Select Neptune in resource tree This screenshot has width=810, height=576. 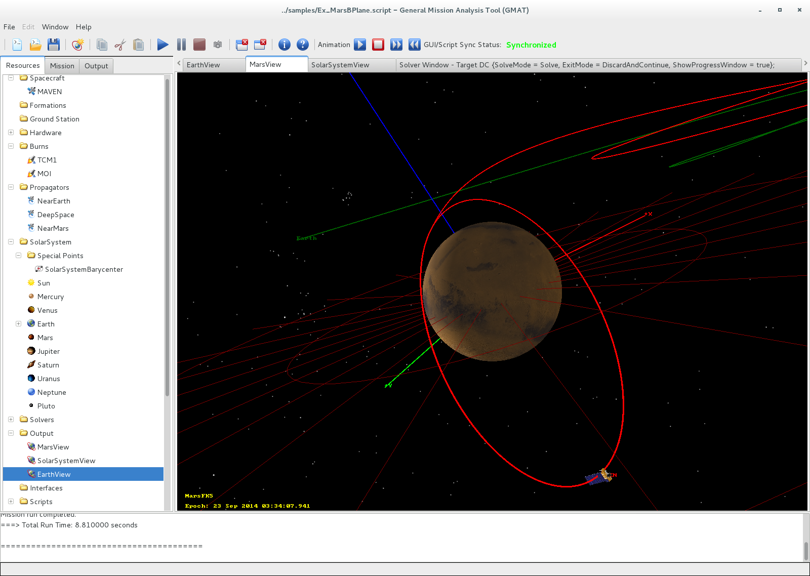click(x=52, y=392)
